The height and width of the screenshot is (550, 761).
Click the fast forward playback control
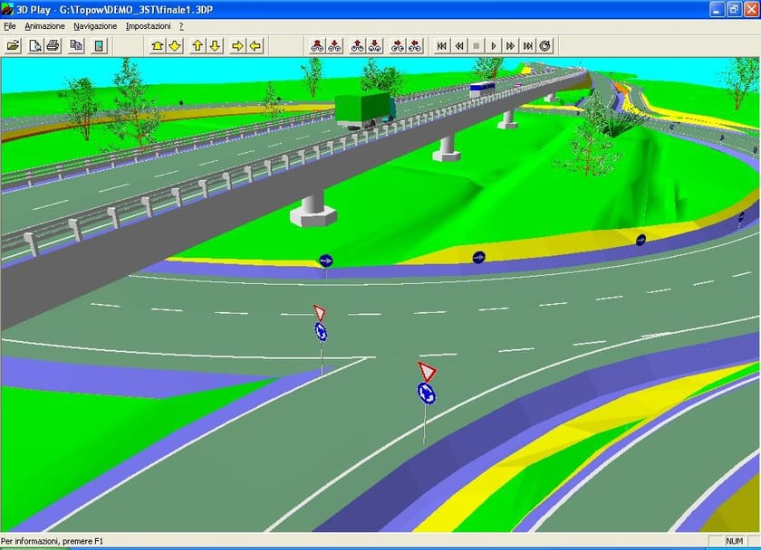510,45
